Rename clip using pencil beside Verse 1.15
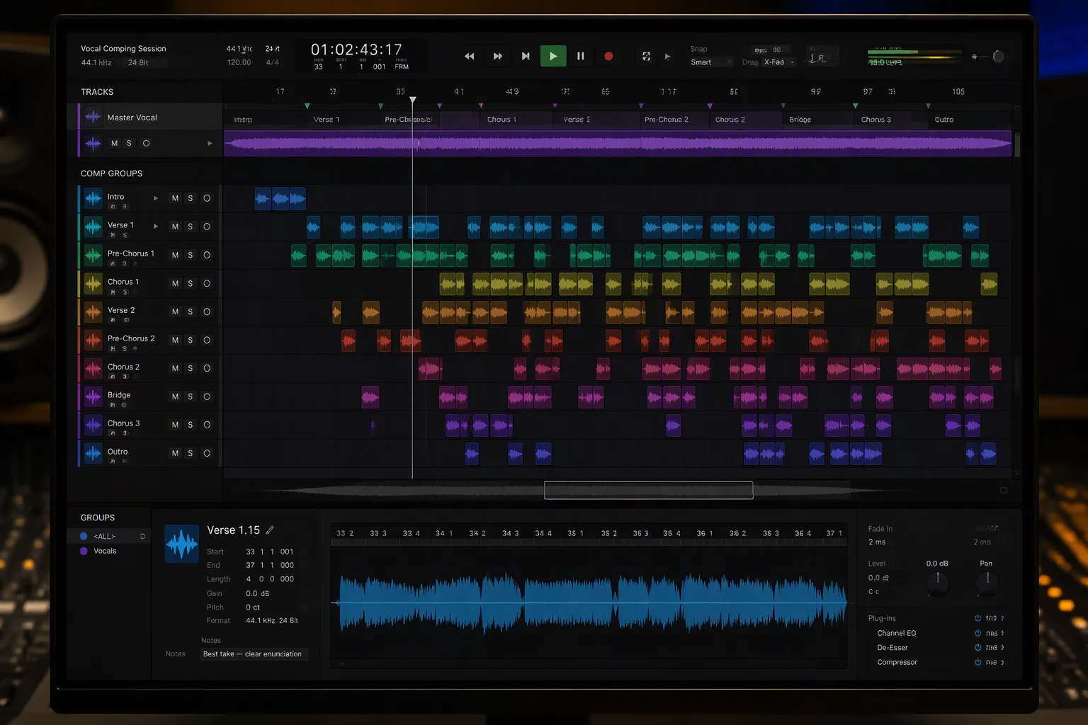 270,530
